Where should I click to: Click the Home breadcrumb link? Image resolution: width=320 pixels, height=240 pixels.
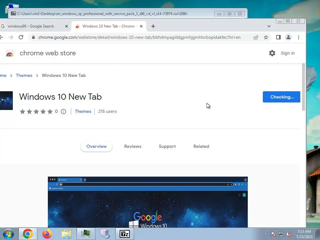(x=3, y=75)
